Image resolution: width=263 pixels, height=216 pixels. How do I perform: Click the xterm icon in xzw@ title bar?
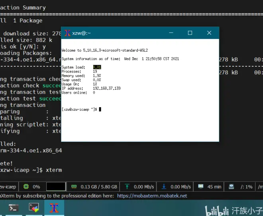pyautogui.click(x=67, y=33)
